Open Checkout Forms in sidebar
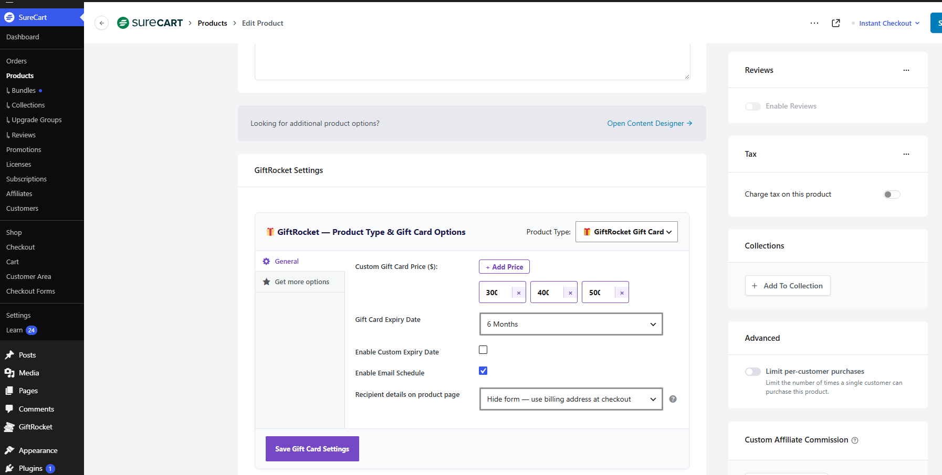This screenshot has height=475, width=942. click(30, 292)
